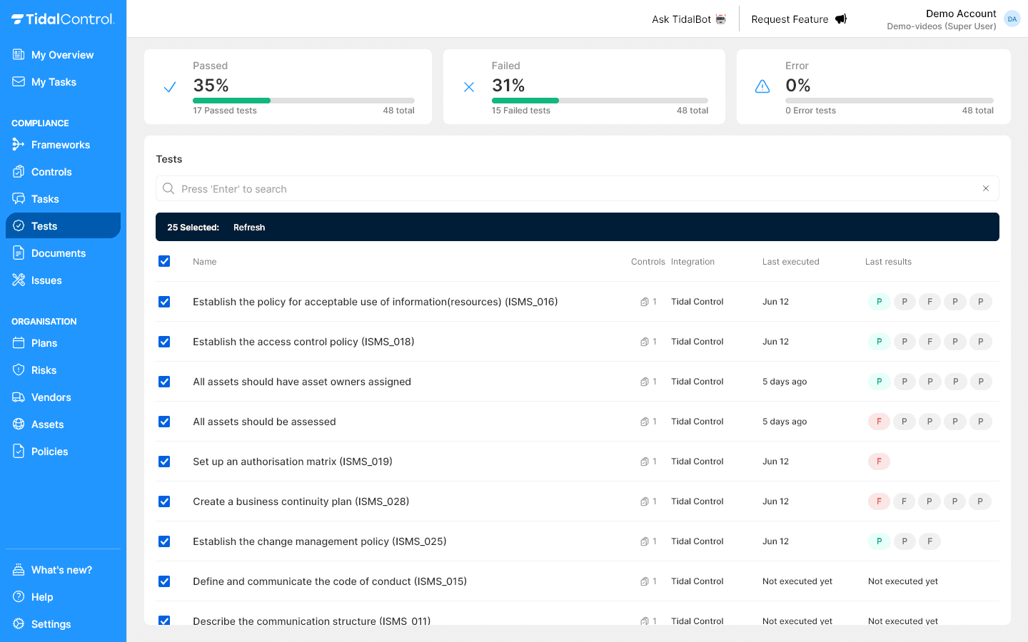Click the Passed tests progress bar
The image size is (1028, 642).
click(303, 99)
